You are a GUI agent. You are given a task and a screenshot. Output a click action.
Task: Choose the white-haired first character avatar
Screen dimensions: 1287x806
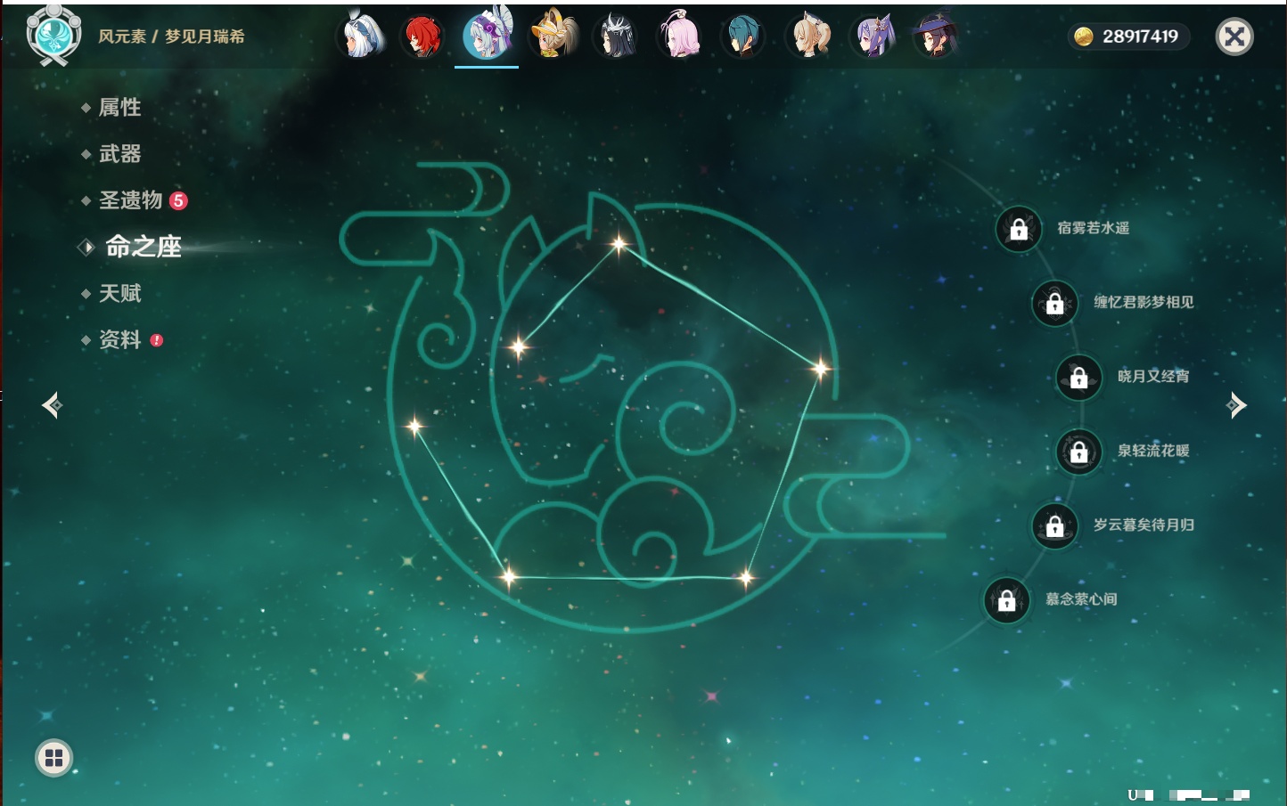point(361,37)
